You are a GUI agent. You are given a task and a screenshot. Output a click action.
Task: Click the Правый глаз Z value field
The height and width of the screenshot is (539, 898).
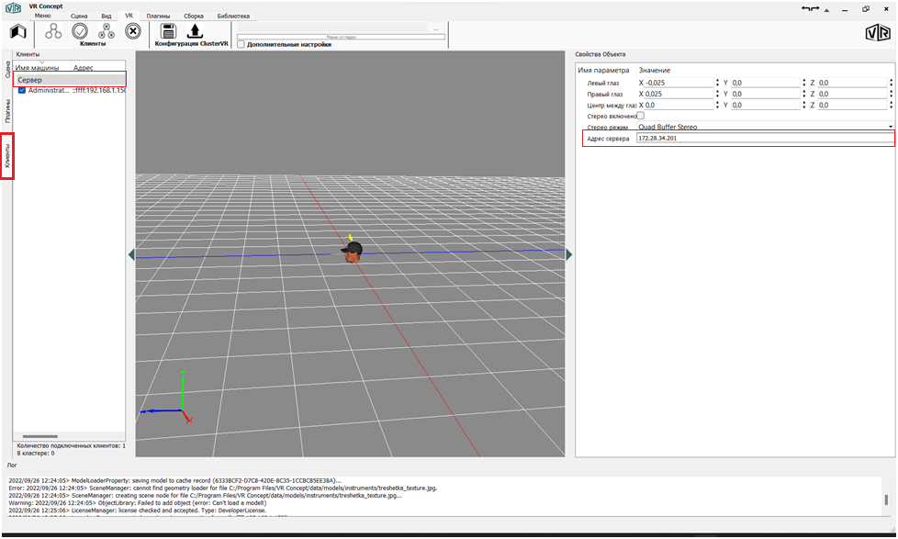pos(852,94)
